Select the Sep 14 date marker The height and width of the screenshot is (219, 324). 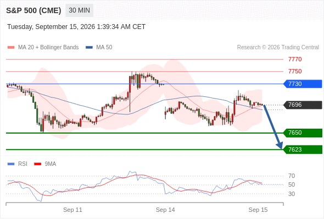click(165, 210)
